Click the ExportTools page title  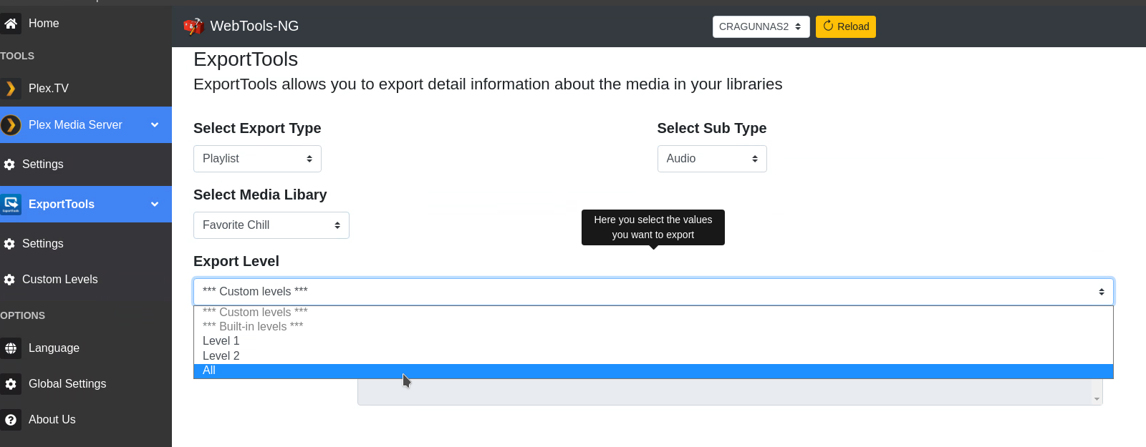click(246, 59)
